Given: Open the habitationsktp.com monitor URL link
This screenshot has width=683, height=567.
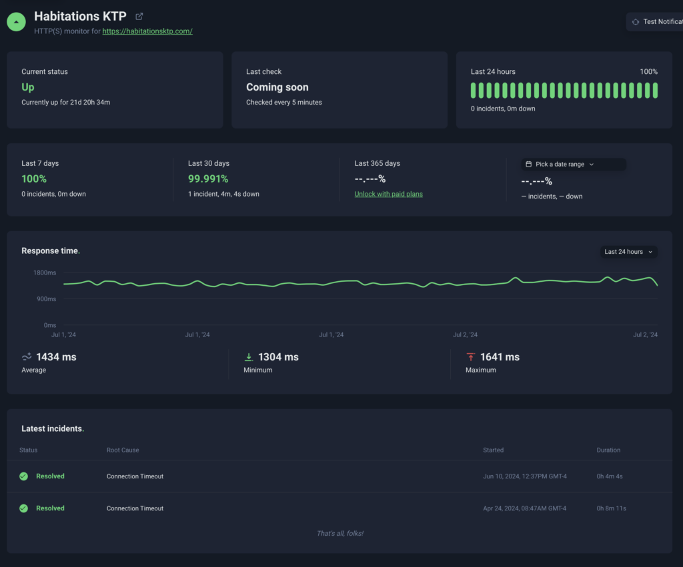Looking at the screenshot, I should (x=147, y=31).
